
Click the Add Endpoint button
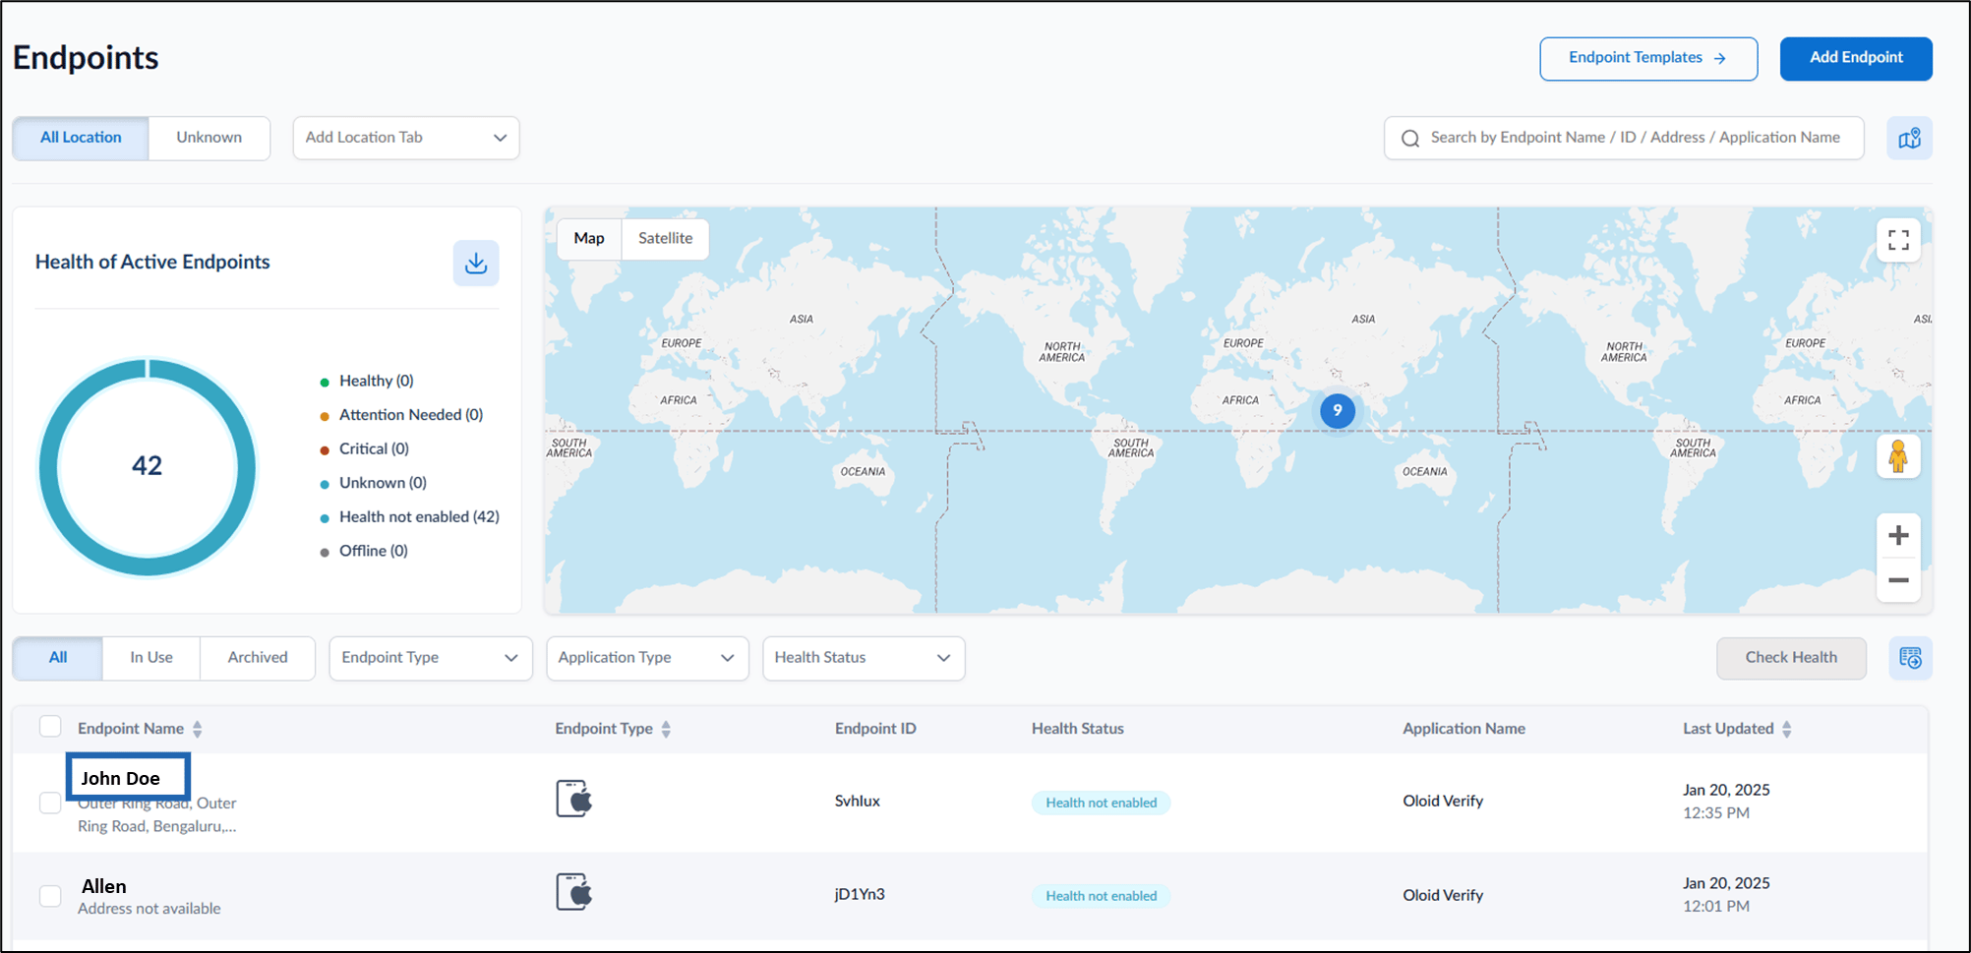tap(1856, 58)
